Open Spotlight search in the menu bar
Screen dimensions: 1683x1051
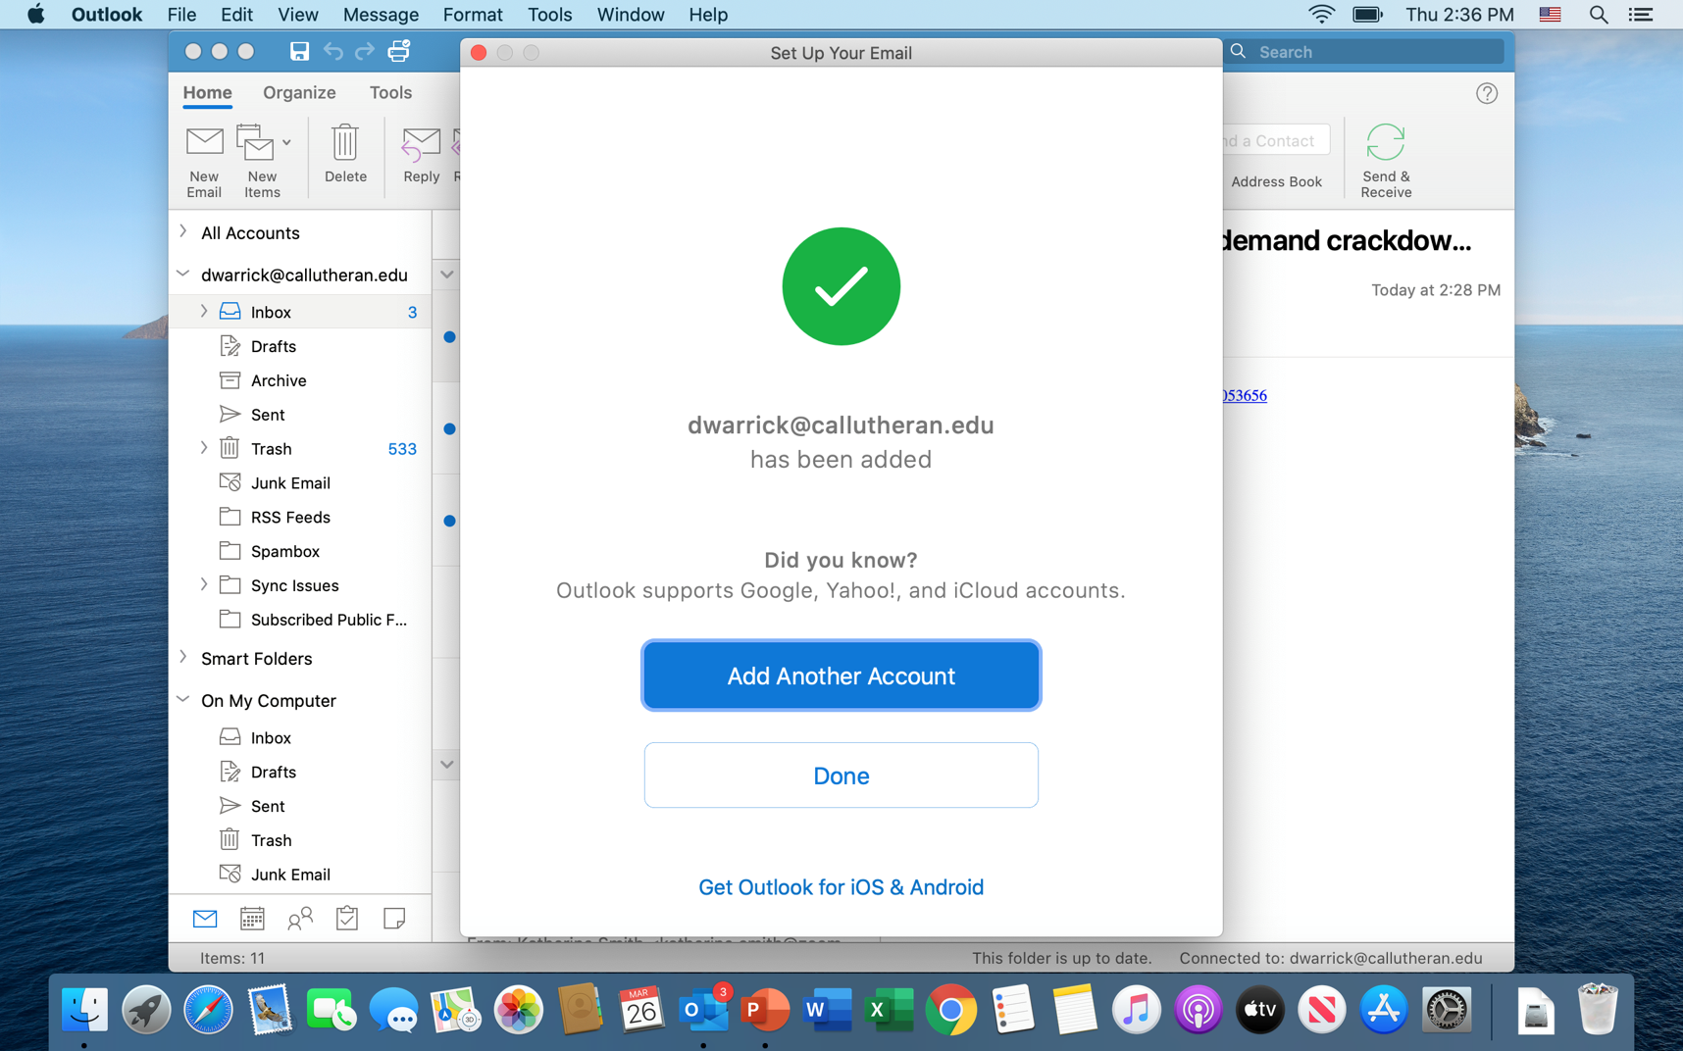click(1599, 15)
